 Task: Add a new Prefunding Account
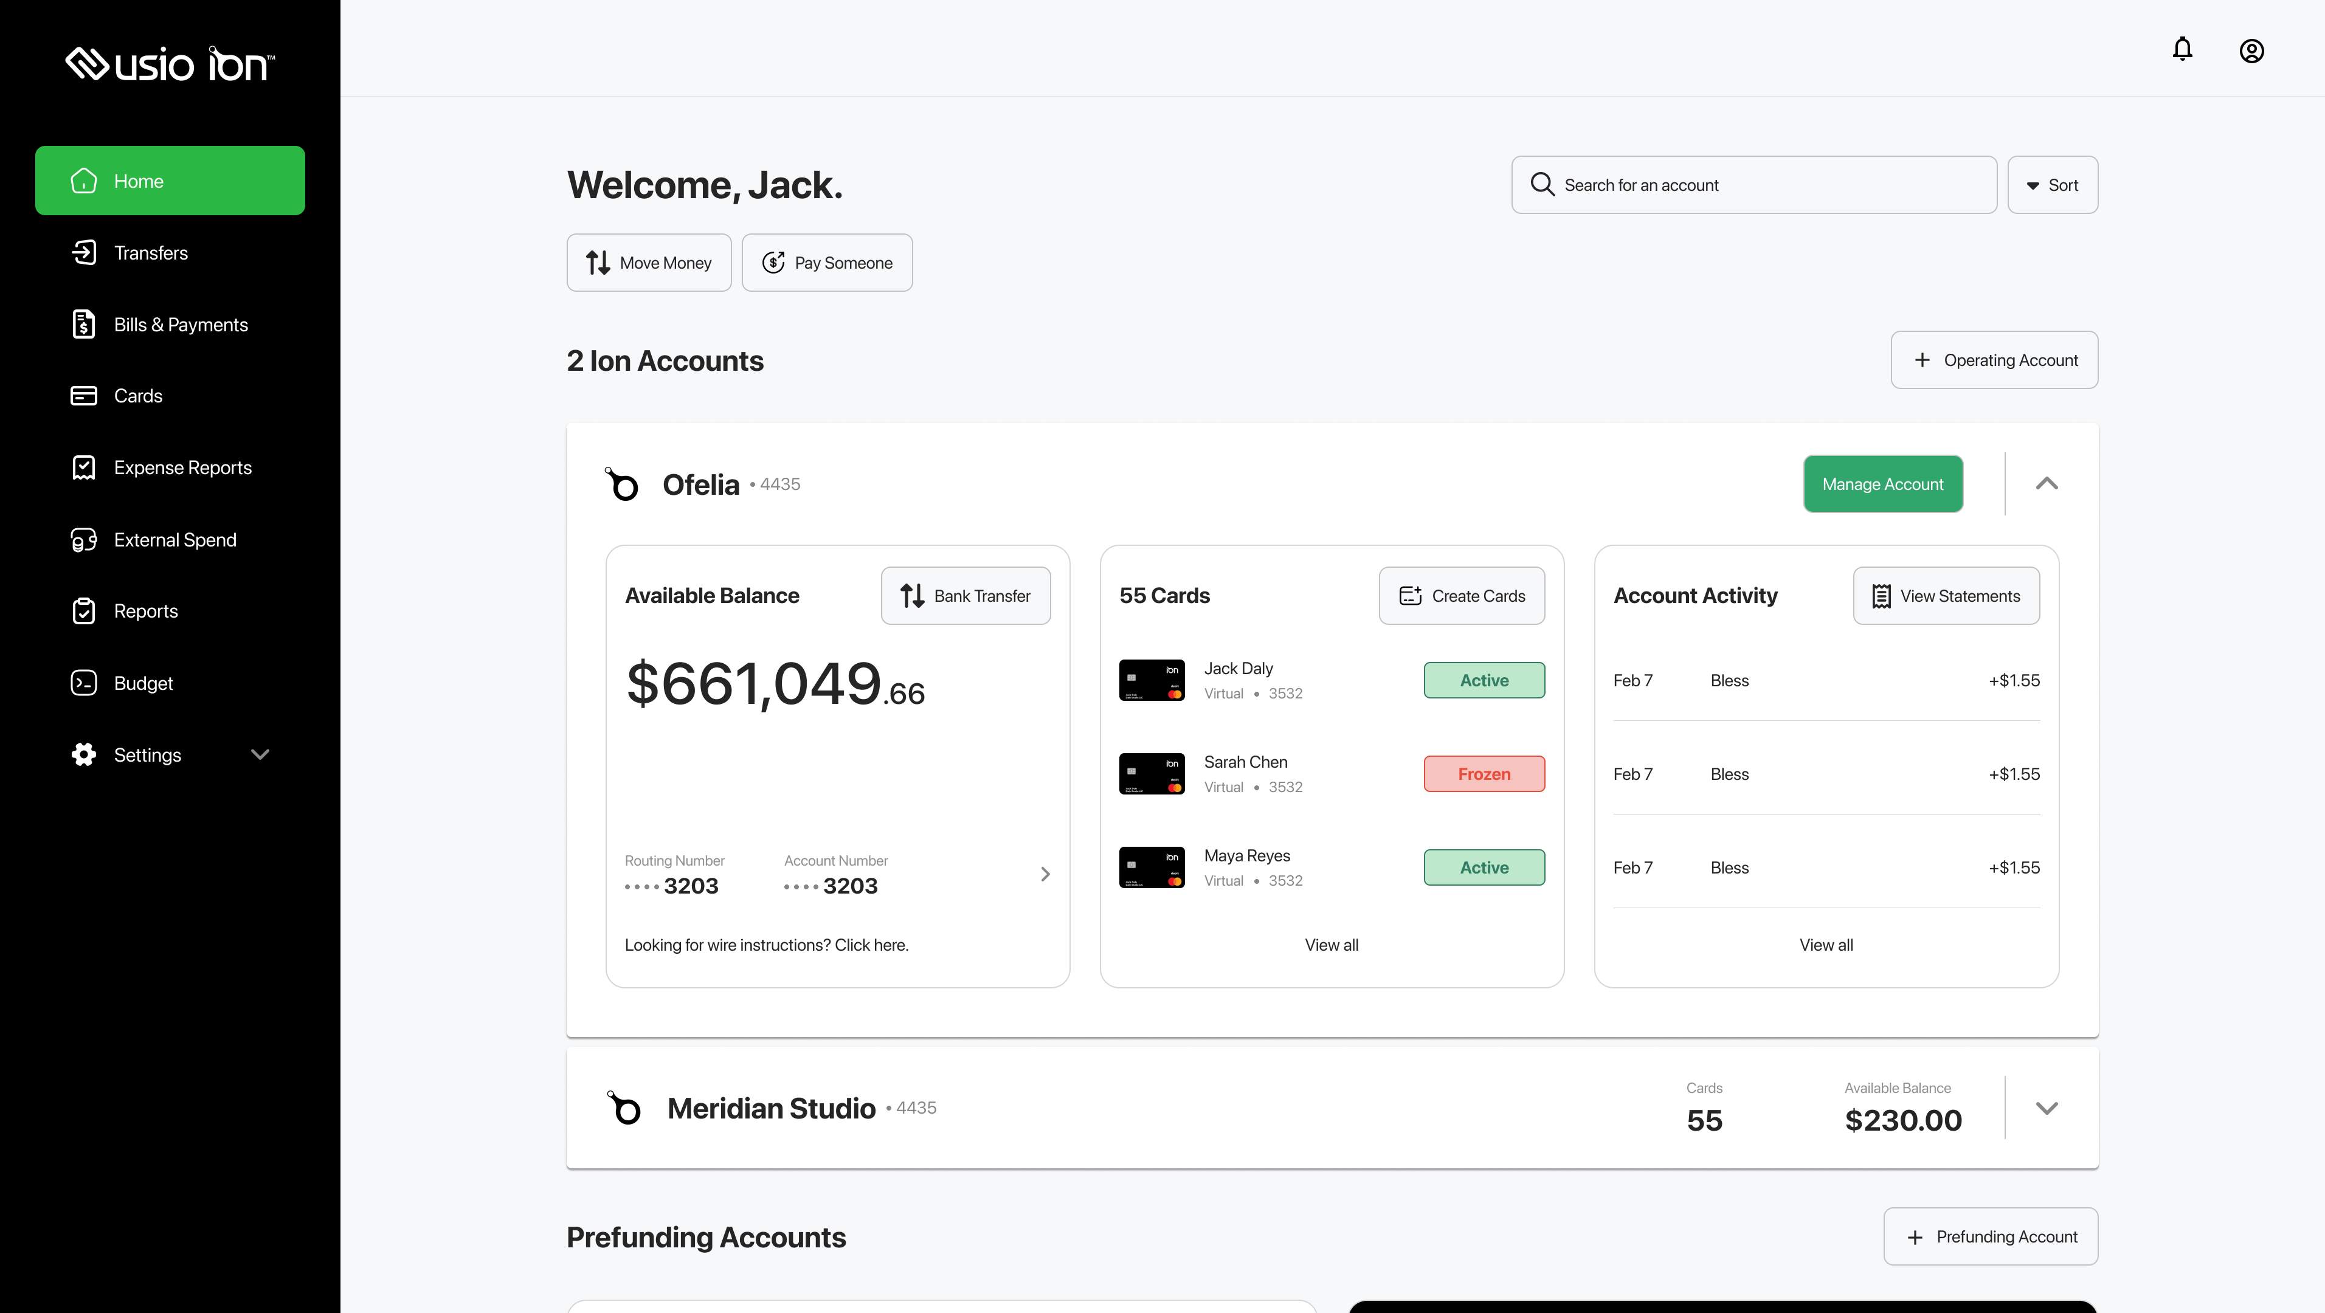tap(1991, 1236)
